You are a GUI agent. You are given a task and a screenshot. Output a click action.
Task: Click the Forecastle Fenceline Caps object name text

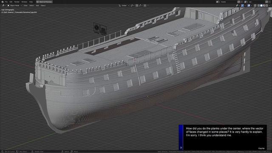point(26,12)
